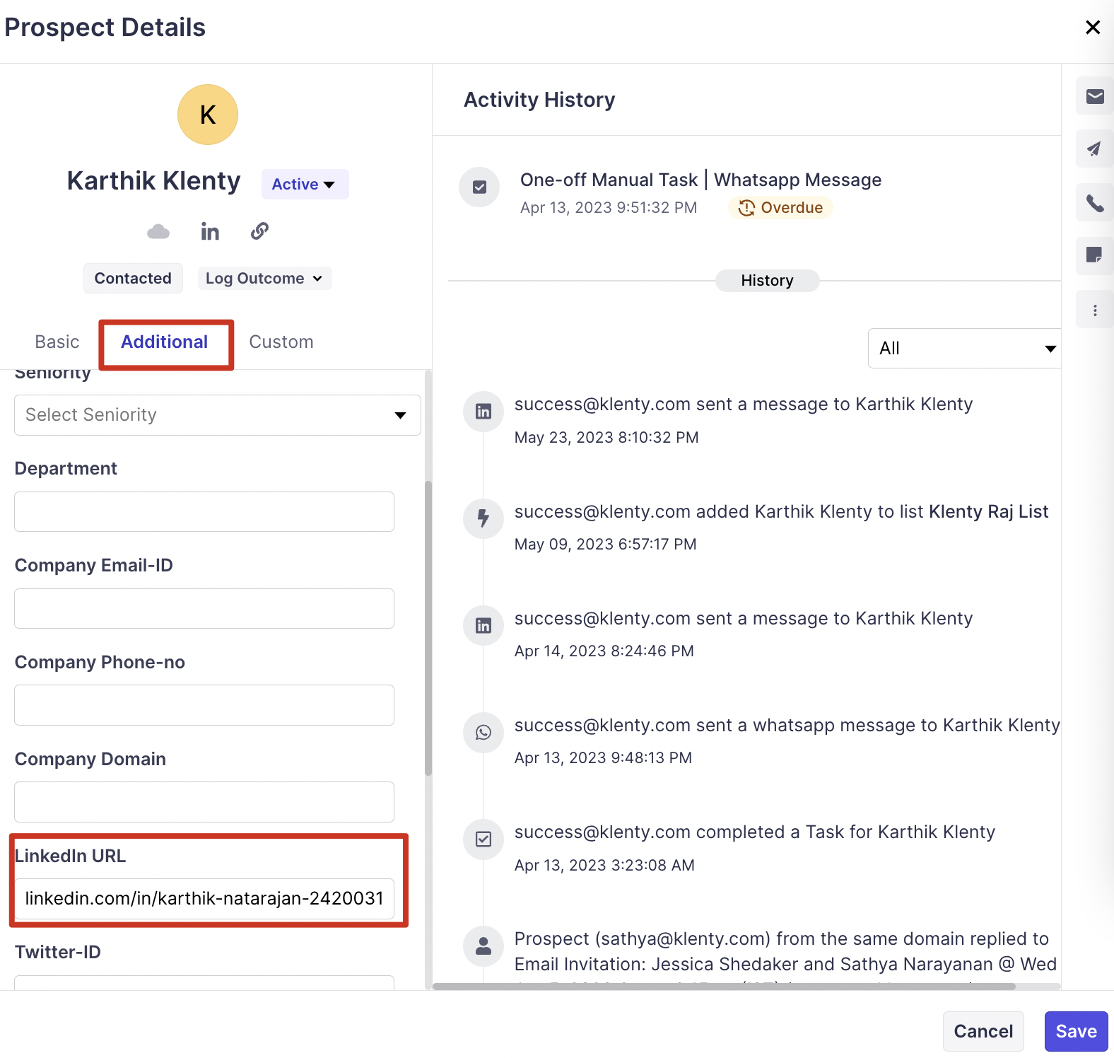Click the LinkedIn icon under prospect name
1114x1058 pixels.
(210, 231)
